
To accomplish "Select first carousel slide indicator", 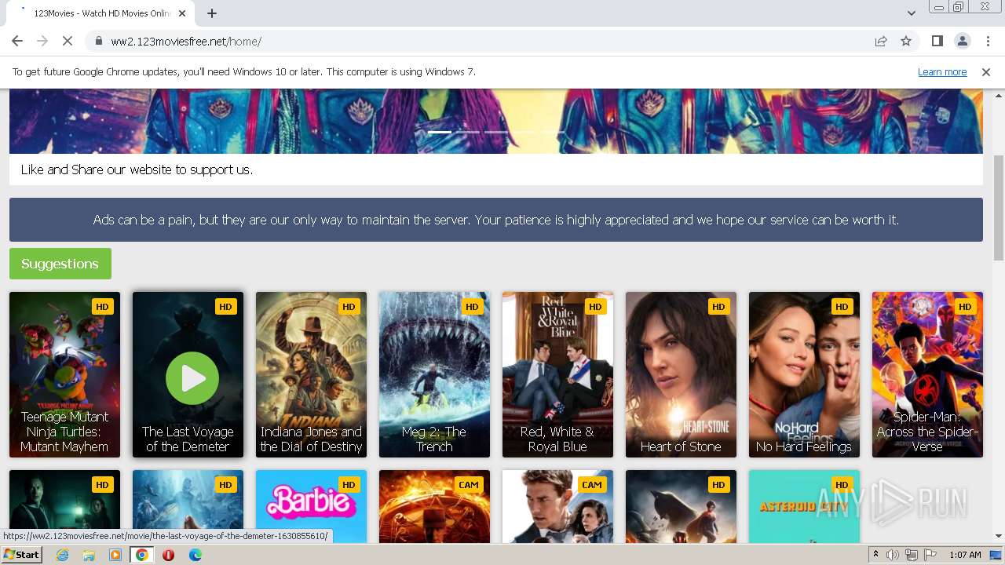I will tap(440, 132).
